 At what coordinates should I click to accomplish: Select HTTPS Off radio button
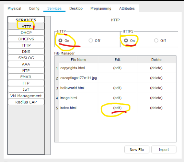coord(156,40)
